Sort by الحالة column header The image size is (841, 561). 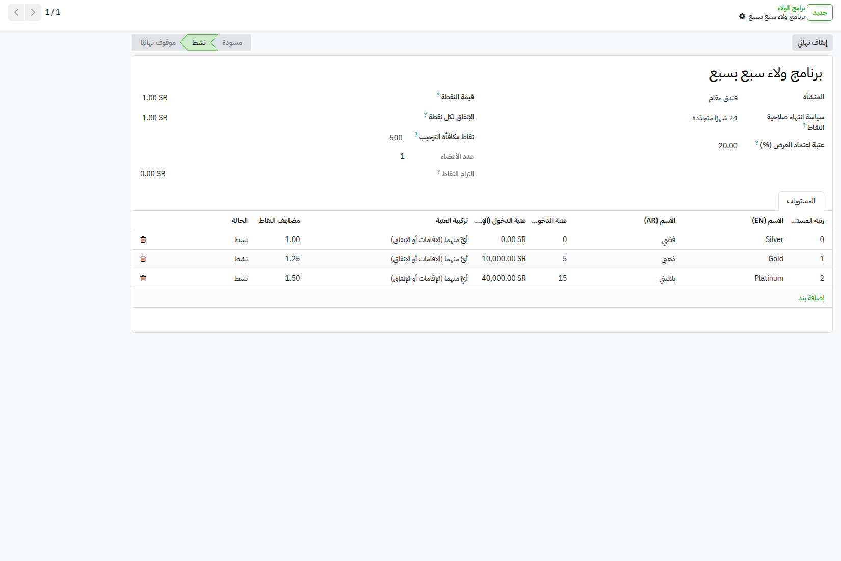pyautogui.click(x=240, y=221)
